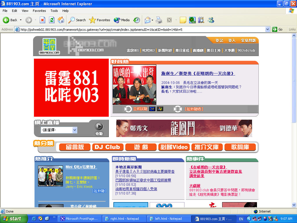The height and width of the screenshot is (223, 297).
Task: Click the page scrollbar down arrow
Action: pyautogui.click(x=294, y=205)
